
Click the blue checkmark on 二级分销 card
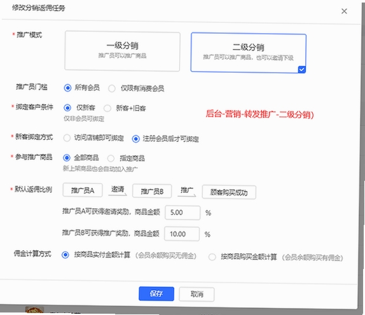(301, 69)
